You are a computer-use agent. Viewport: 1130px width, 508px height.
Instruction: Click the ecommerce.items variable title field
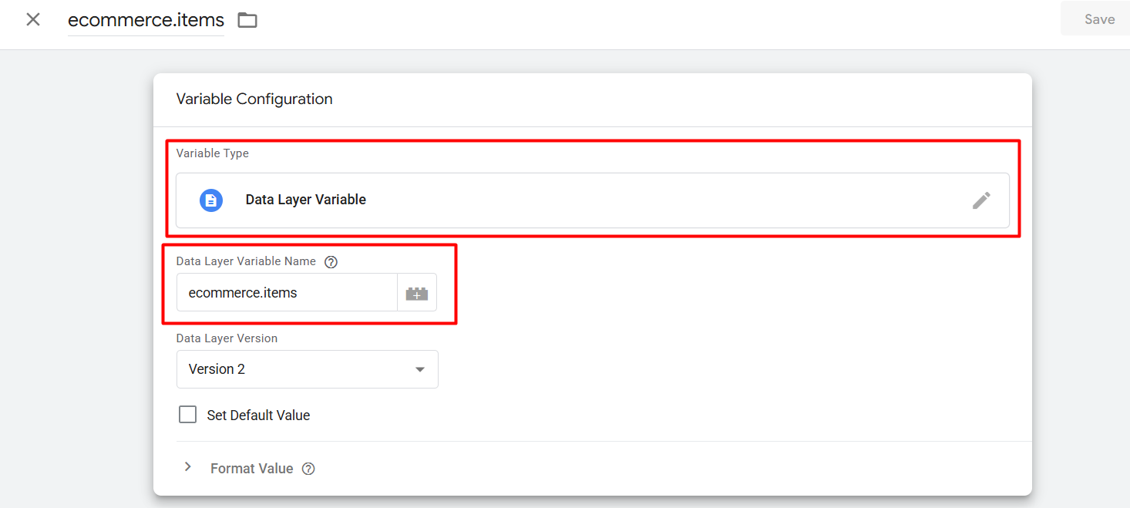coord(146,20)
